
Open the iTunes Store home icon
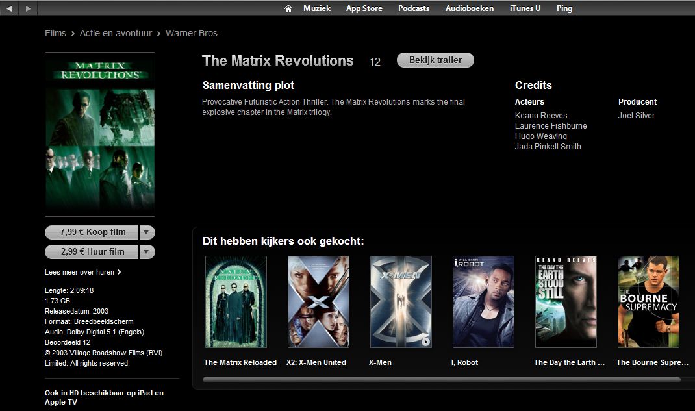pos(288,8)
